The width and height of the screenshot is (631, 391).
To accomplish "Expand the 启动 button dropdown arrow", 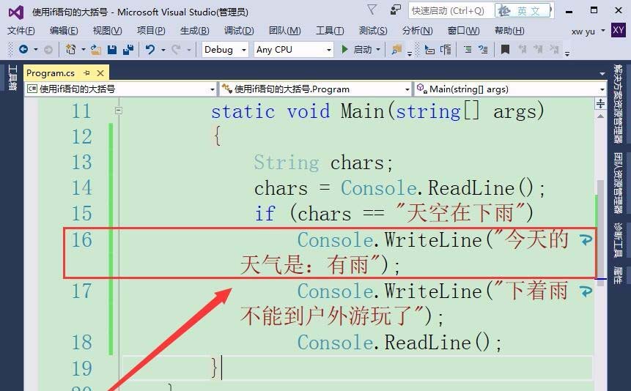I will point(378,50).
